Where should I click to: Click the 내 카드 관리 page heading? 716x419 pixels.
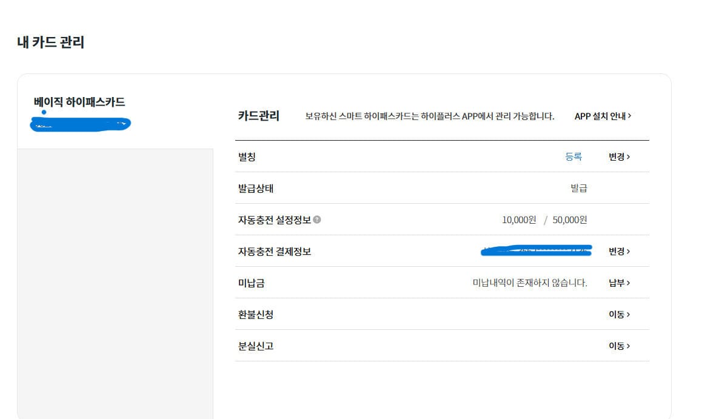(x=50, y=43)
